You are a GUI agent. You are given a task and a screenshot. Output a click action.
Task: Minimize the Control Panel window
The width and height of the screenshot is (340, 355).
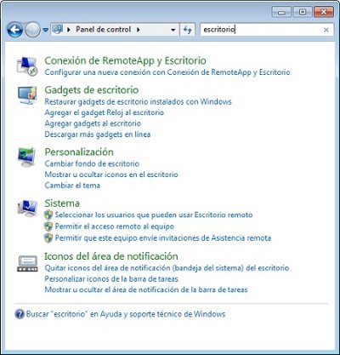click(x=281, y=12)
